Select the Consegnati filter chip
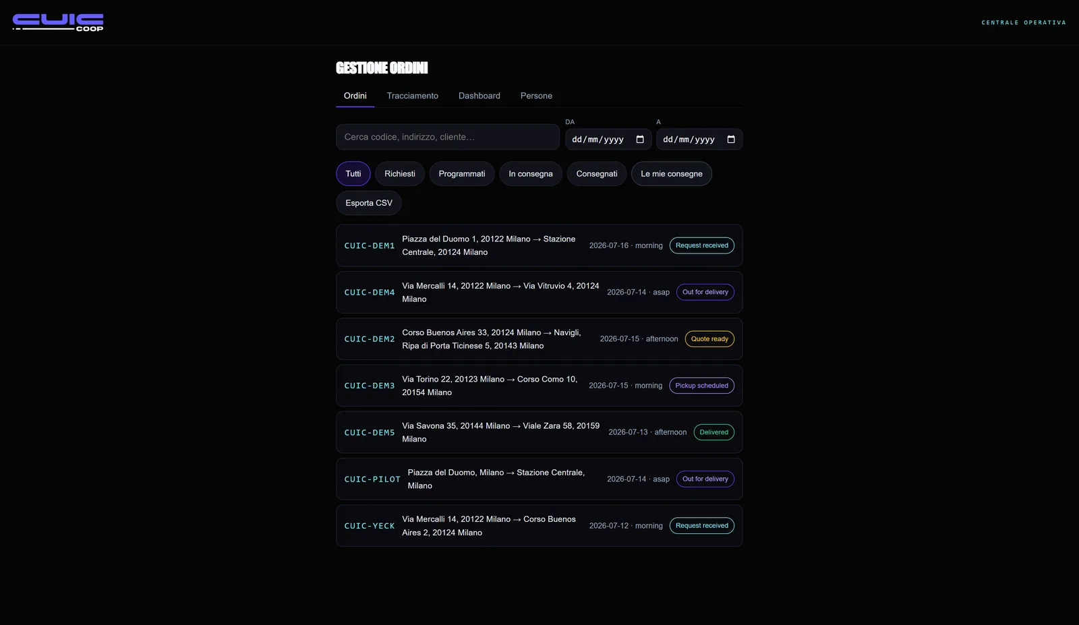This screenshot has height=625, width=1079. point(597,174)
